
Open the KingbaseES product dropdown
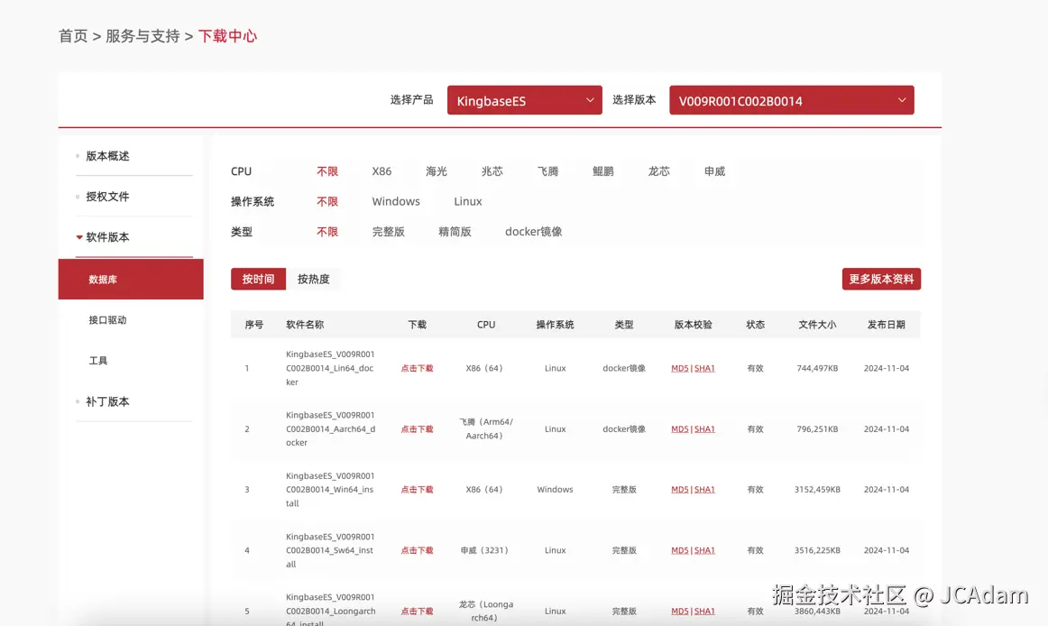525,100
